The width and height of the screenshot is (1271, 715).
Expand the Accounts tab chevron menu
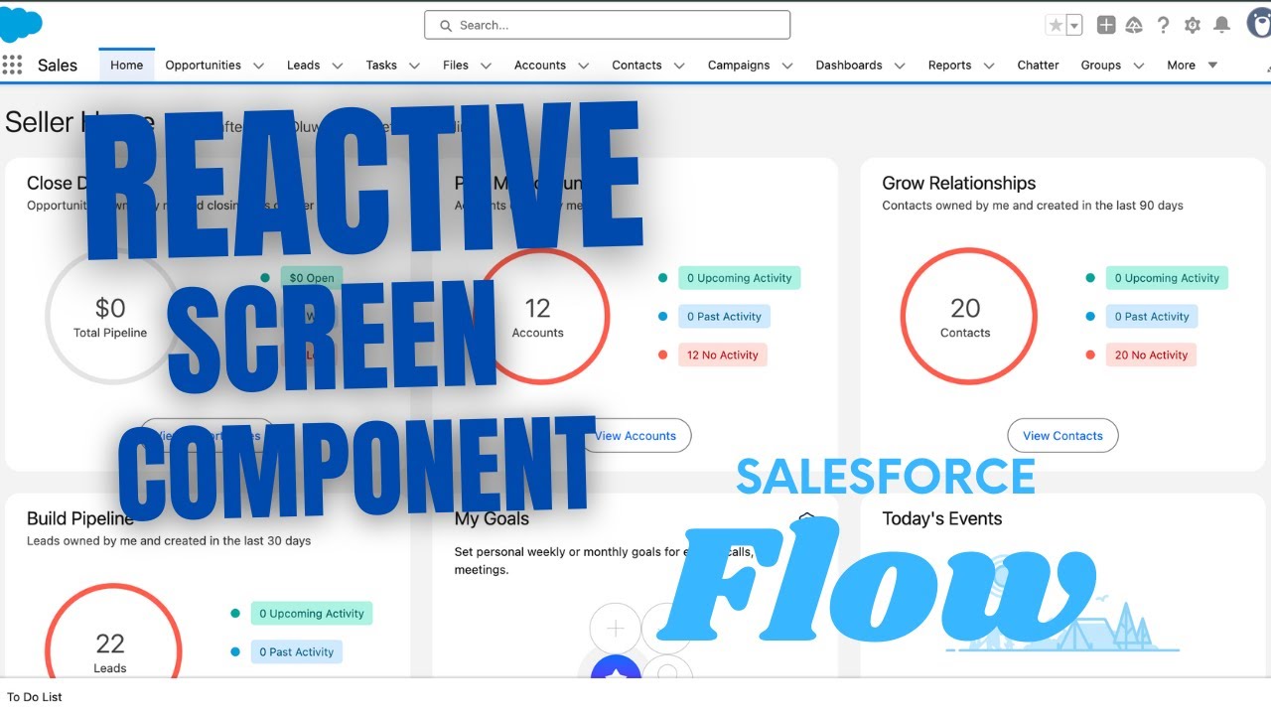(583, 66)
